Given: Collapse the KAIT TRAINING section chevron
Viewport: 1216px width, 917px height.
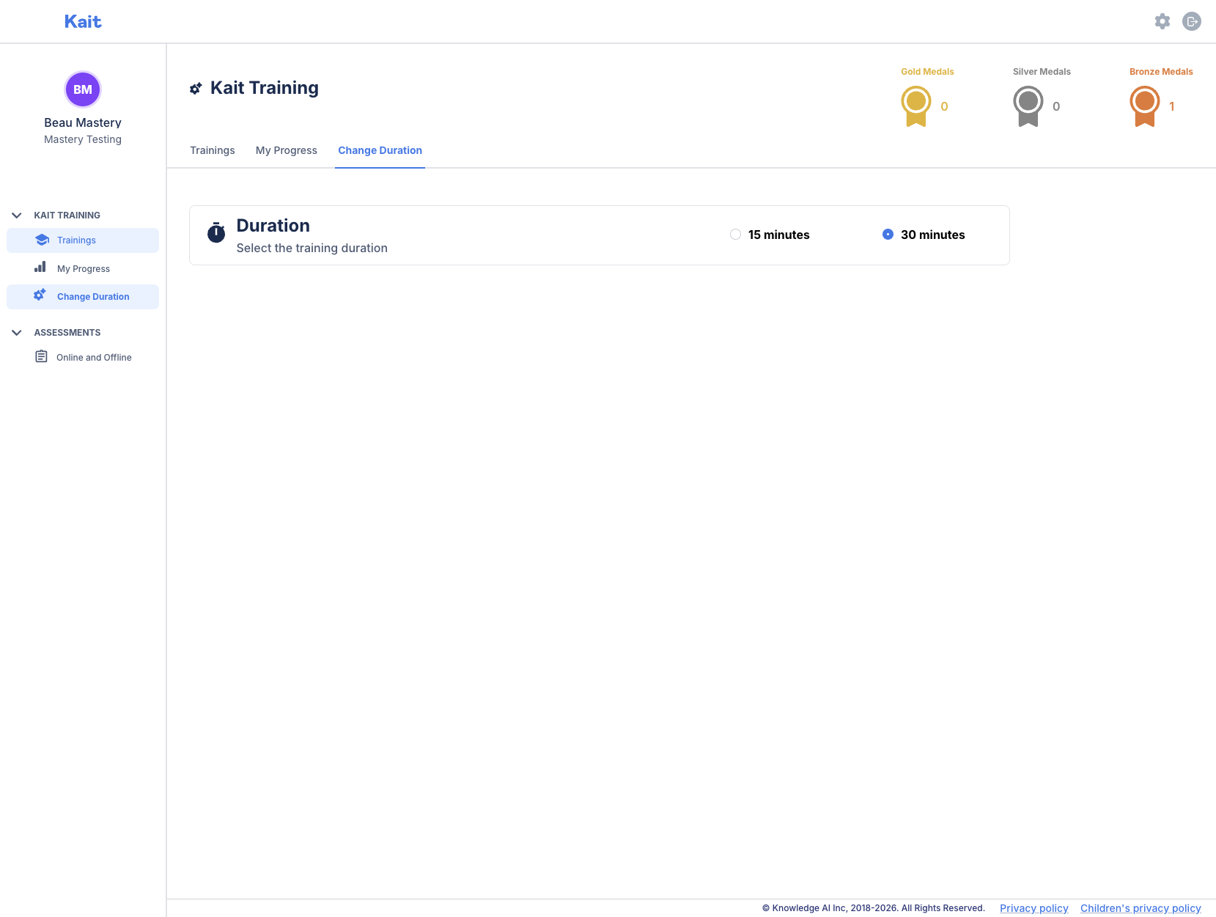Looking at the screenshot, I should (x=17, y=215).
